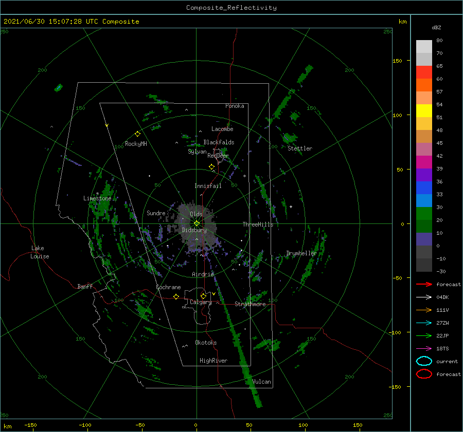Click the yellow 150 value on right axis
The image size is (463, 432).
pos(397,61)
